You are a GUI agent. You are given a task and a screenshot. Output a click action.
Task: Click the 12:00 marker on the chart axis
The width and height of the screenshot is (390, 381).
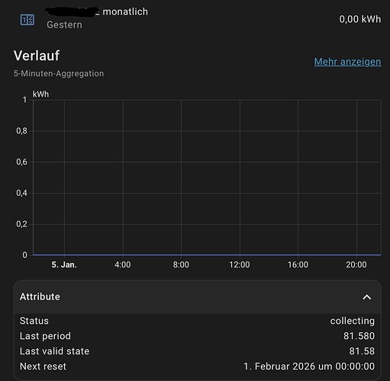click(240, 264)
